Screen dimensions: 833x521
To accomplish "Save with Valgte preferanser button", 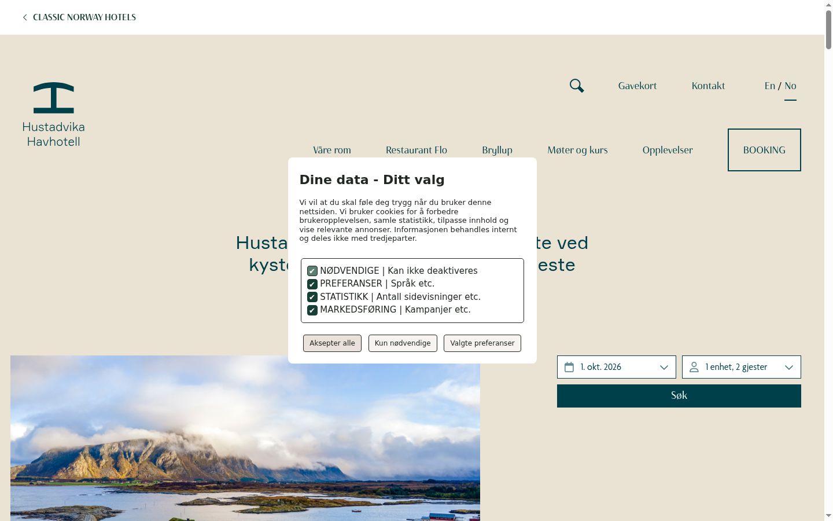I will pyautogui.click(x=482, y=343).
